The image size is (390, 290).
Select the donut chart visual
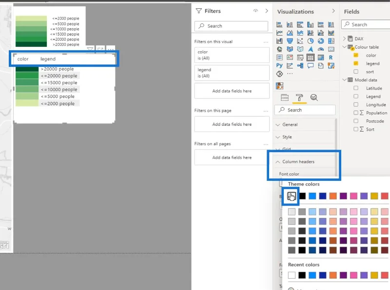coord(321,41)
